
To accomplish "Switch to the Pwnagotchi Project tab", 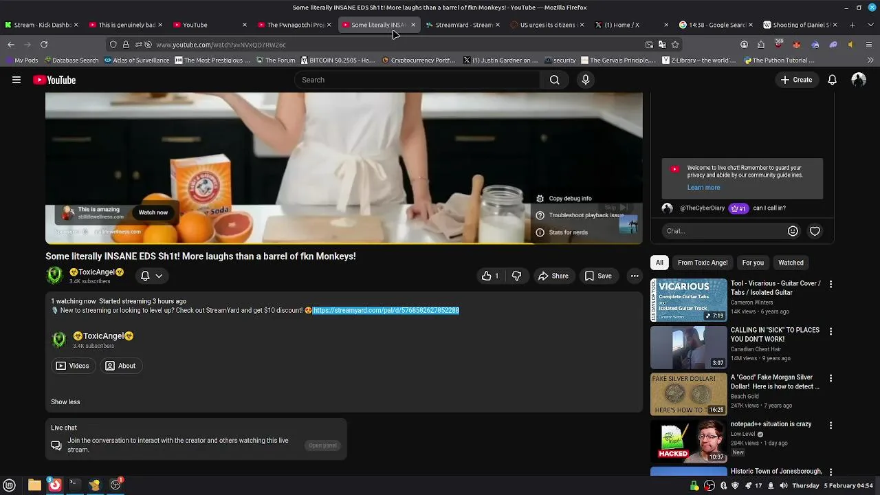I will 293,25.
